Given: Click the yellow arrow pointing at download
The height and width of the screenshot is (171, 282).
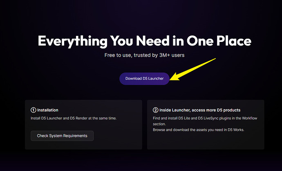Looking at the screenshot, I should point(192,69).
